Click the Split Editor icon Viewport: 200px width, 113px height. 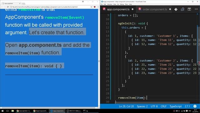click(x=189, y=9)
